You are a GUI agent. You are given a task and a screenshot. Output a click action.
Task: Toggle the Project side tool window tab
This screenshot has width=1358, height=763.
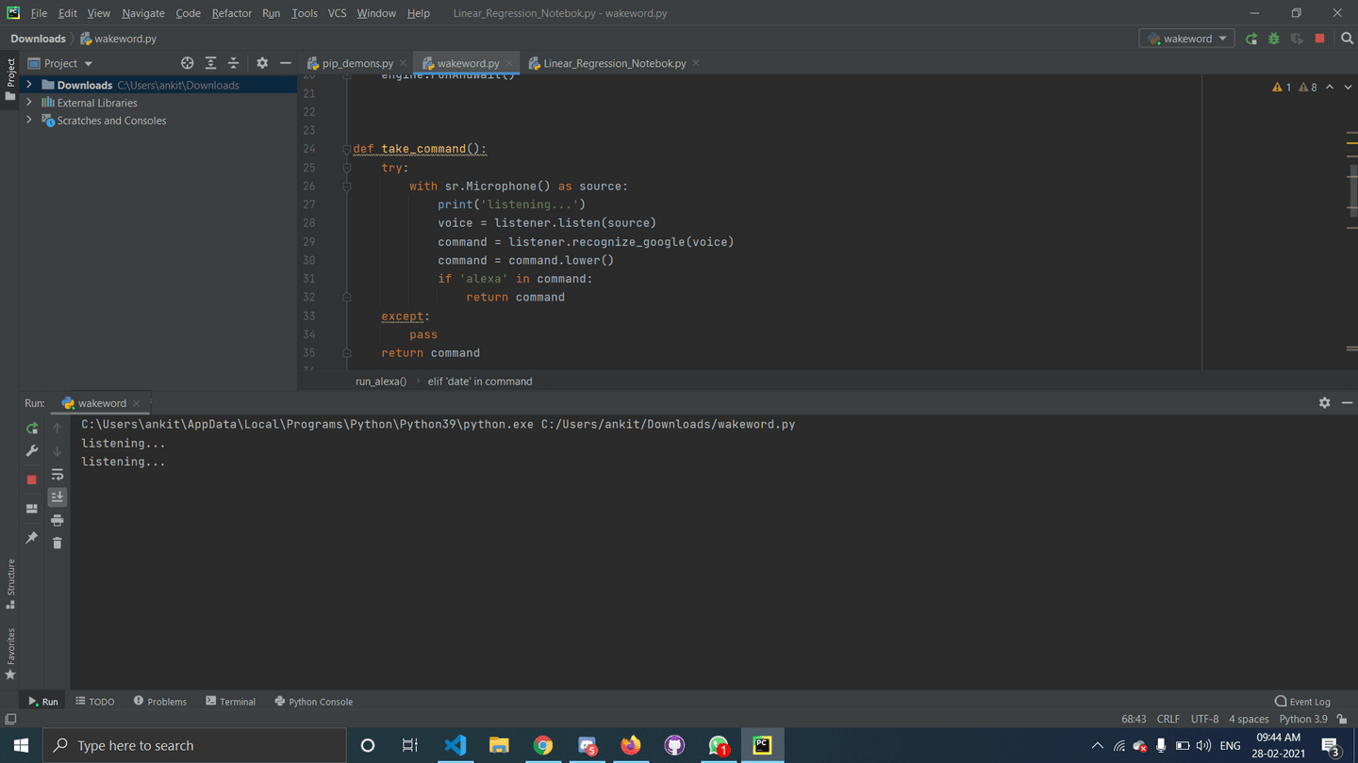click(x=10, y=80)
